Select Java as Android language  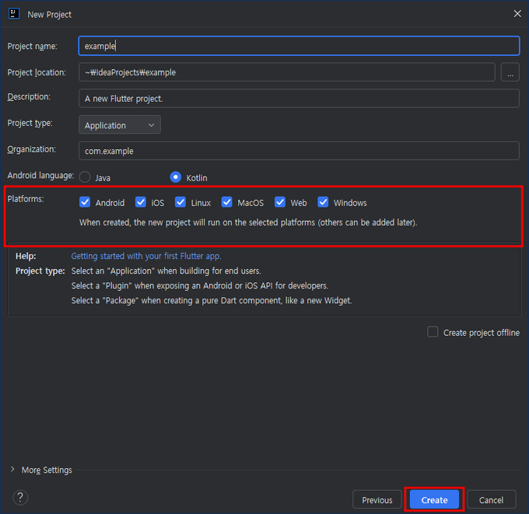tap(85, 177)
